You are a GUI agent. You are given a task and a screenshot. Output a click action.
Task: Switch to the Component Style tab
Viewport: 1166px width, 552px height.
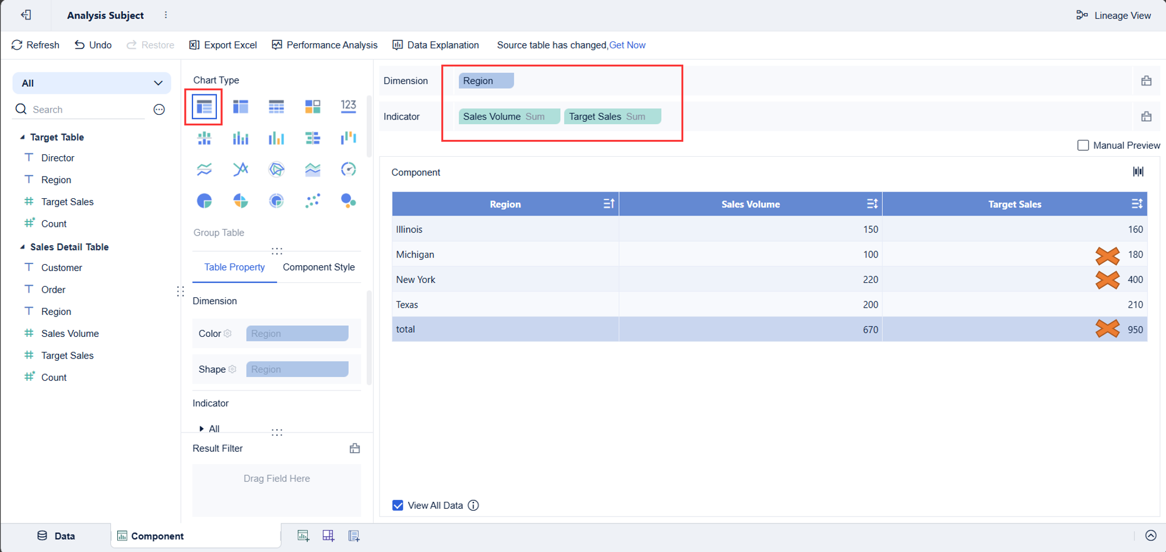pyautogui.click(x=318, y=267)
